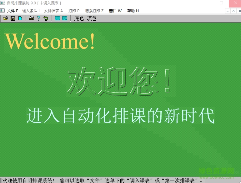Open the 输入条件 I menu
The image size is (241, 183).
tap(31, 11)
